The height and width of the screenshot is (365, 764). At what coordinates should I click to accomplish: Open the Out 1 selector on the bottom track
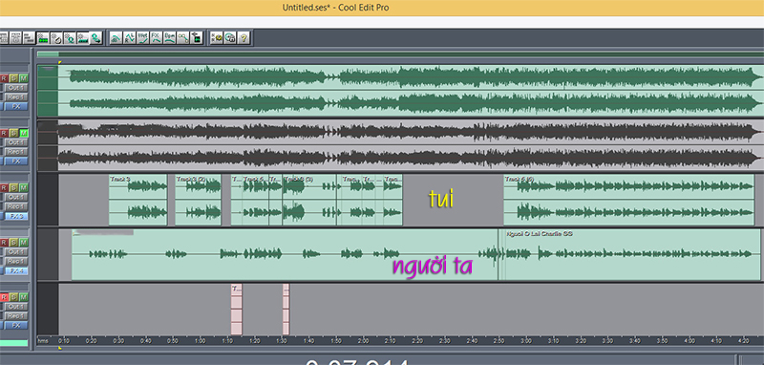click(16, 307)
